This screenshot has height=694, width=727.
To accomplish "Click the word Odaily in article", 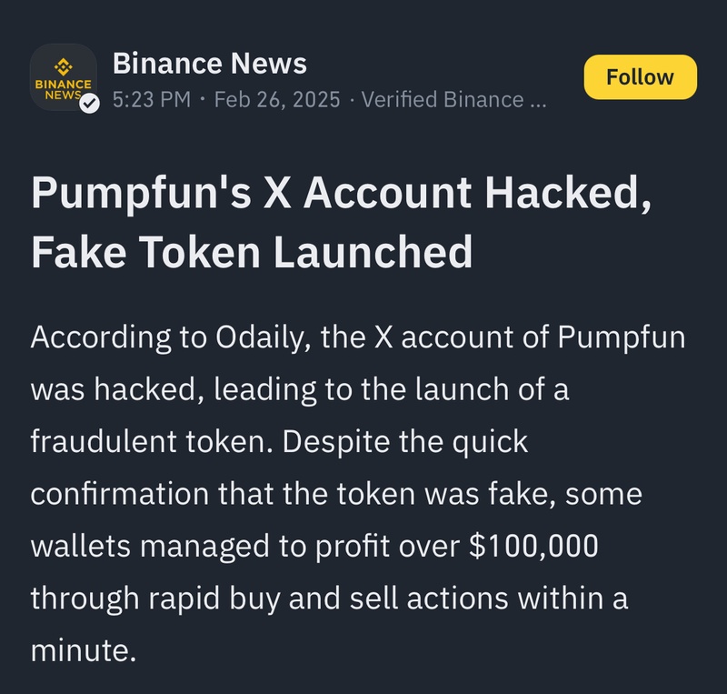I will click(x=232, y=337).
